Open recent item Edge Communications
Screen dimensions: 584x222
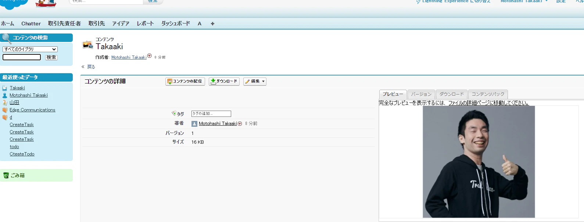[32, 110]
